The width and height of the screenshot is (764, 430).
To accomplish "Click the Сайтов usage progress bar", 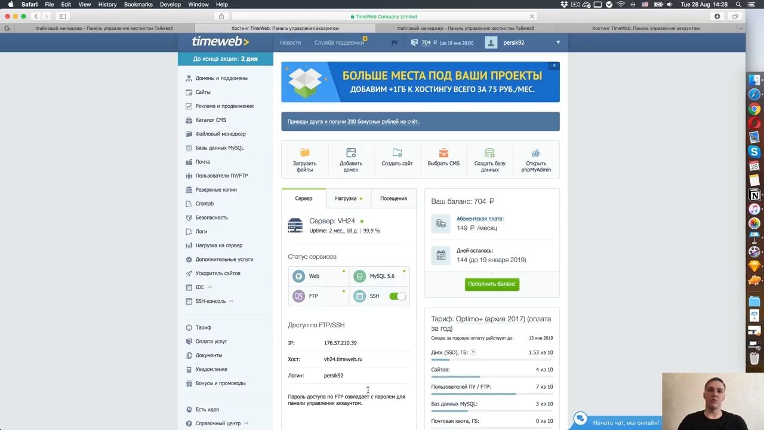I will [x=492, y=377].
